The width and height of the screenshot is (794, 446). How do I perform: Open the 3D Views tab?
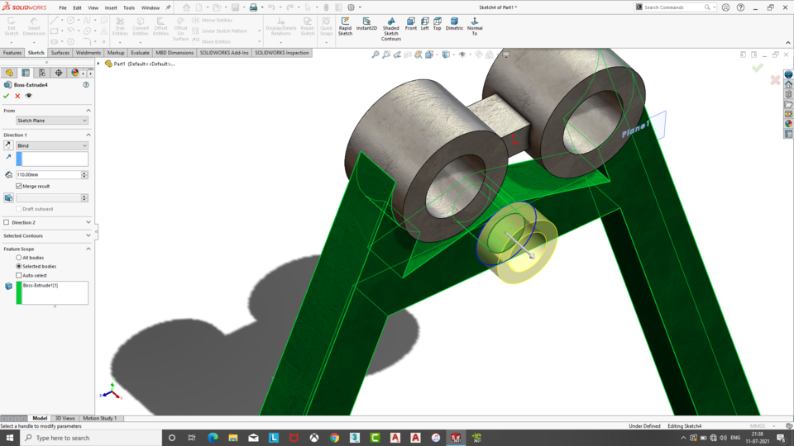65,418
